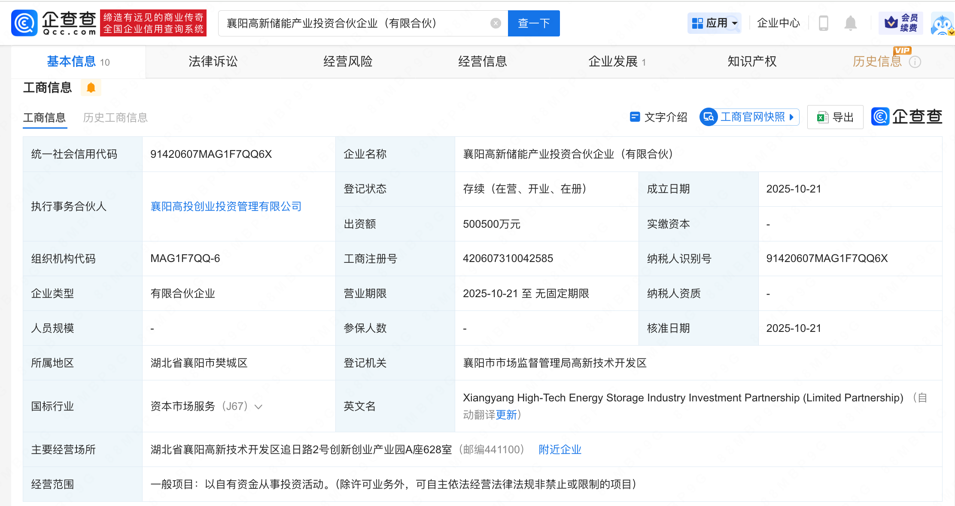Expand the 资本市场服务 J67 industry chevron
Image resolution: width=955 pixels, height=506 pixels.
pos(259,407)
